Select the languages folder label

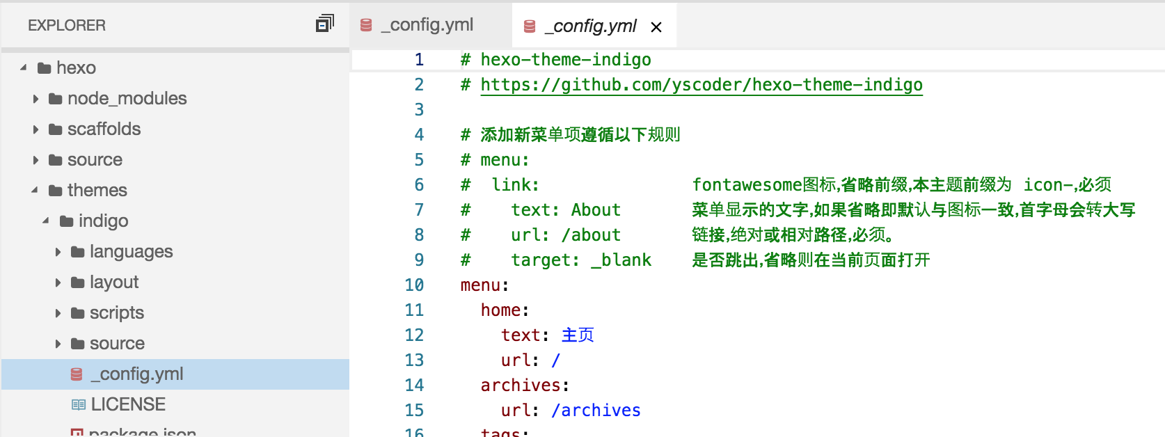[132, 252]
